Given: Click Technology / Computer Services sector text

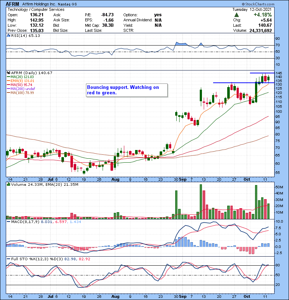Looking at the screenshot, I should [x=36, y=9].
